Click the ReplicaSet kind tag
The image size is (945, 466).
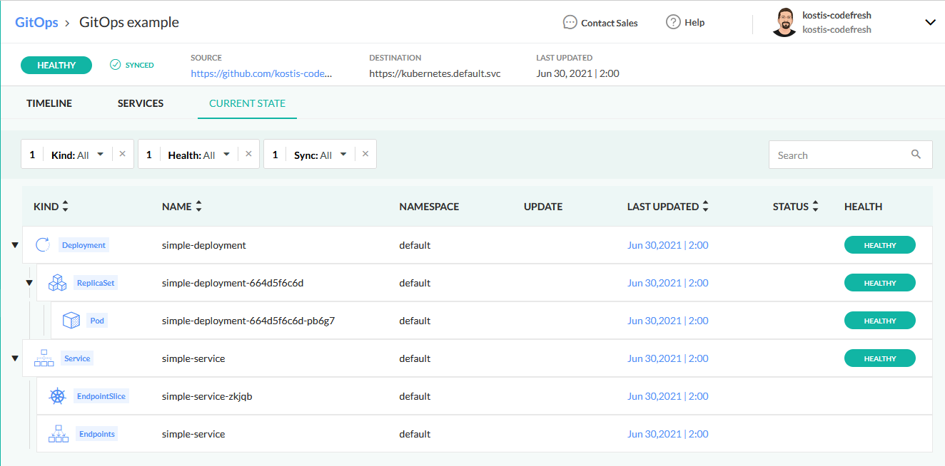96,283
